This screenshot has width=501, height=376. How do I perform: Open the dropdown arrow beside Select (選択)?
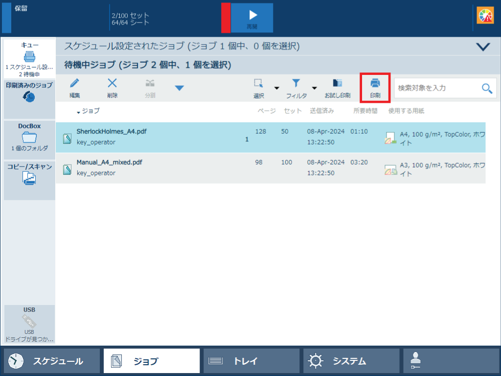[x=276, y=88]
